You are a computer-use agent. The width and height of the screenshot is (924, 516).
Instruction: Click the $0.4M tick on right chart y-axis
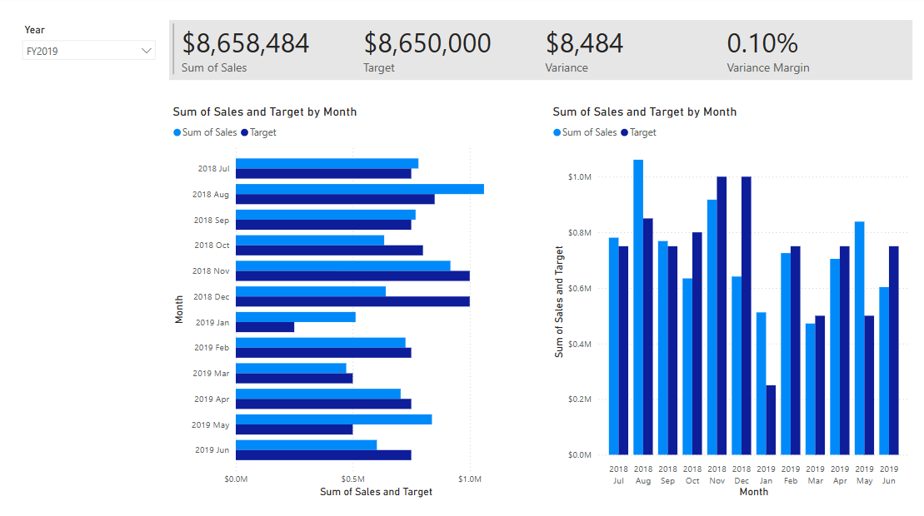(579, 344)
